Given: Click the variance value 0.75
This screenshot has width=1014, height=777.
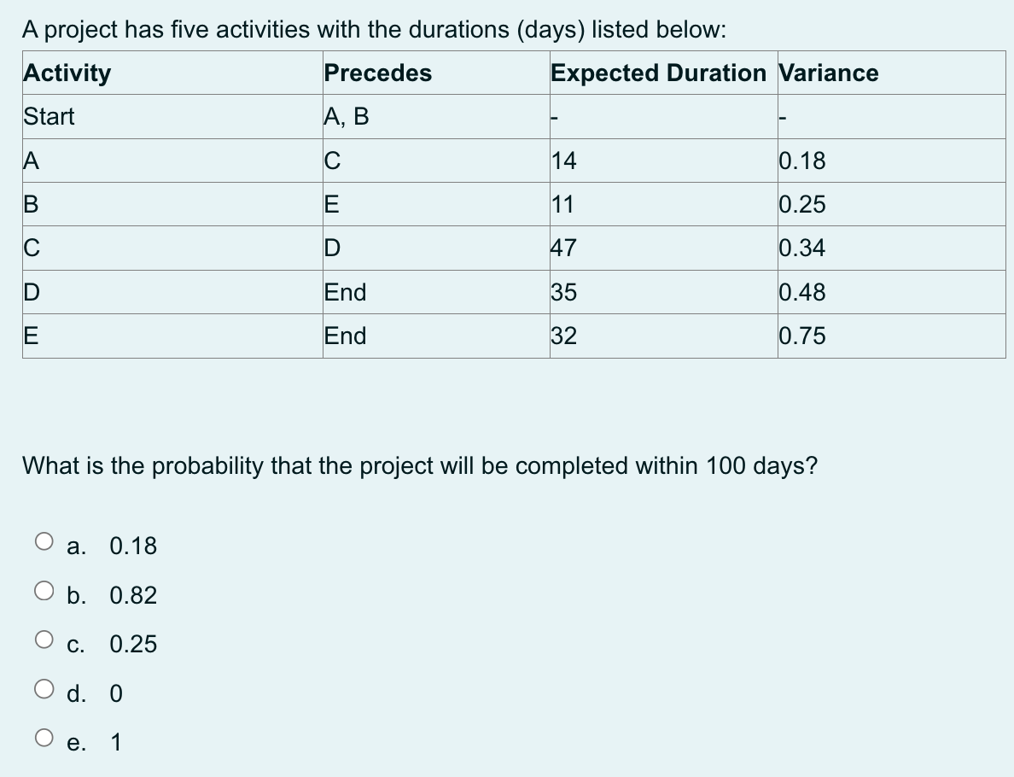Looking at the screenshot, I should coord(803,336).
